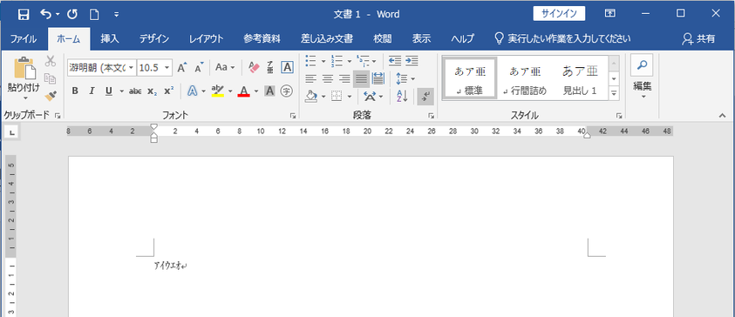Open Quick Access Toolbar customize arrow
735x317 pixels.
point(116,15)
